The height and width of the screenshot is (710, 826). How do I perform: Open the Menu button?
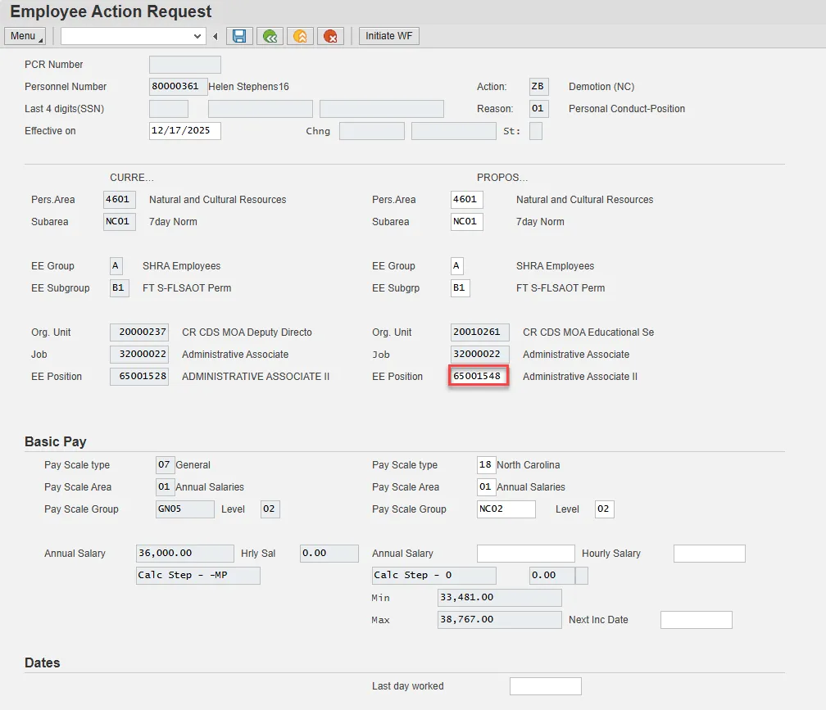click(x=25, y=36)
